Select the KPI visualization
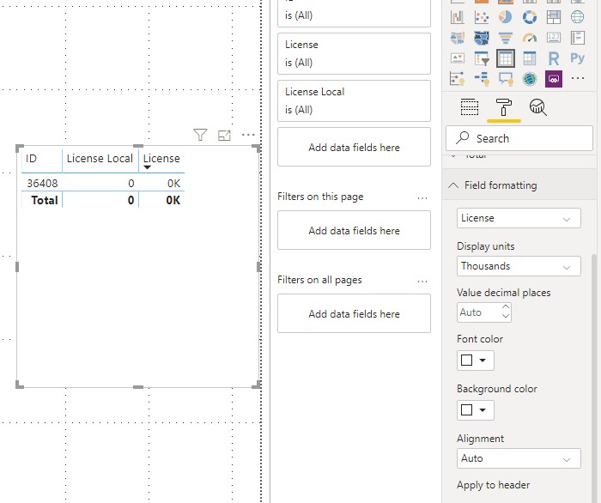 pos(458,58)
